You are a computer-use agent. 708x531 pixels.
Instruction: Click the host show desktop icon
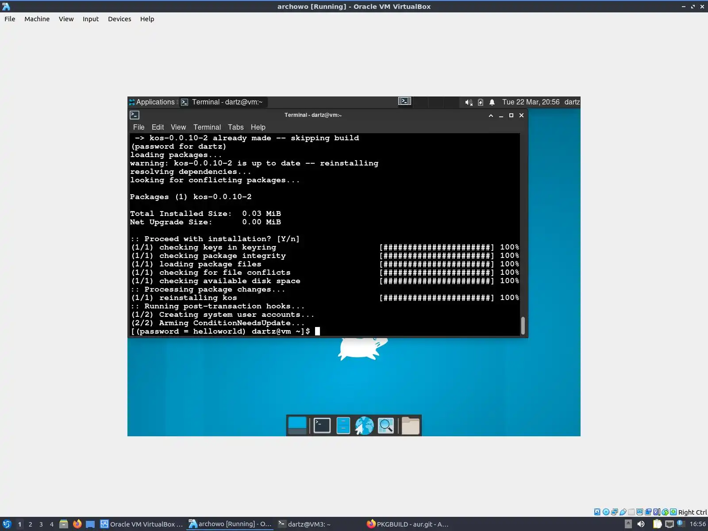coord(90,524)
